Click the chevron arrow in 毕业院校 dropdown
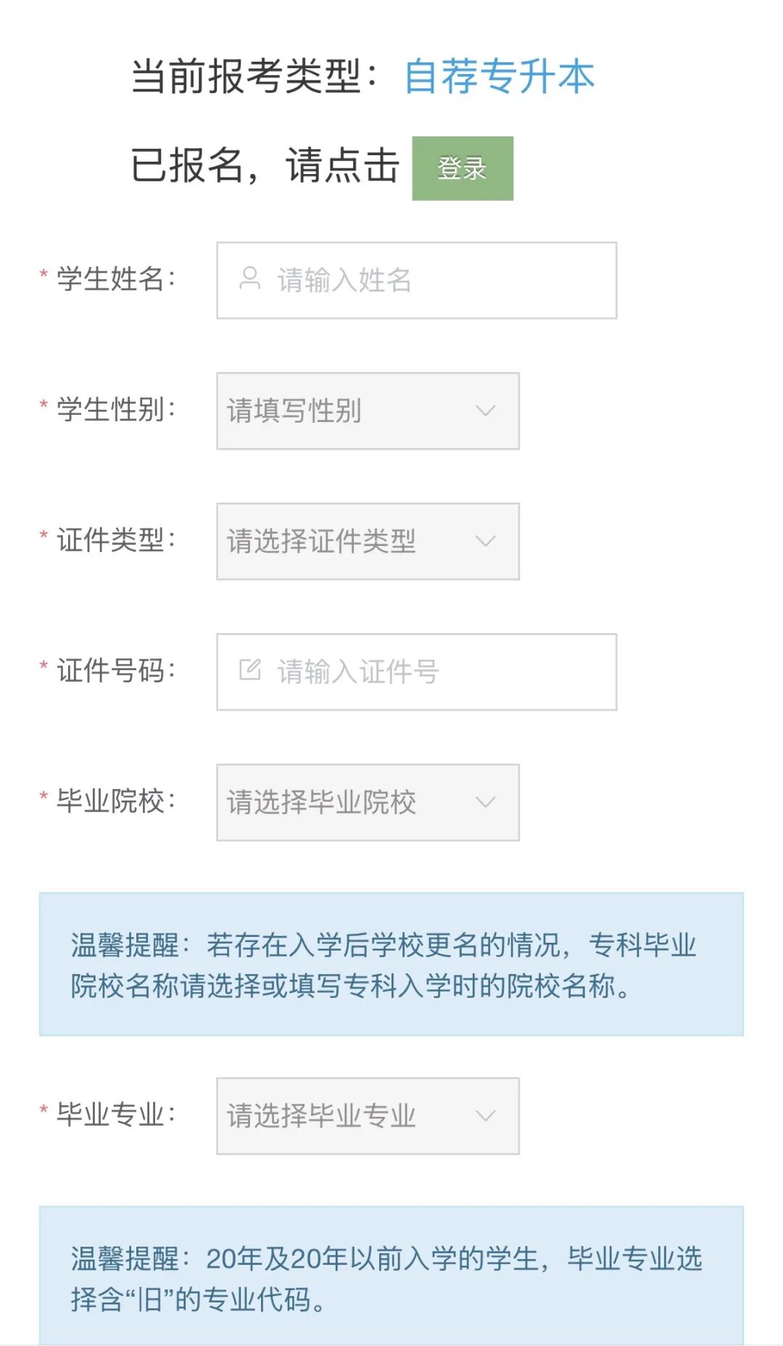Image resolution: width=783 pixels, height=1346 pixels. coord(485,802)
